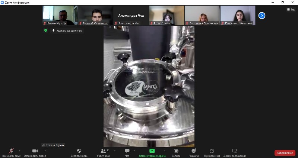Image resolution: width=298 pixels, height=158 pixels.
Task: Stop camera using Остановить видео button
Action: point(35,153)
